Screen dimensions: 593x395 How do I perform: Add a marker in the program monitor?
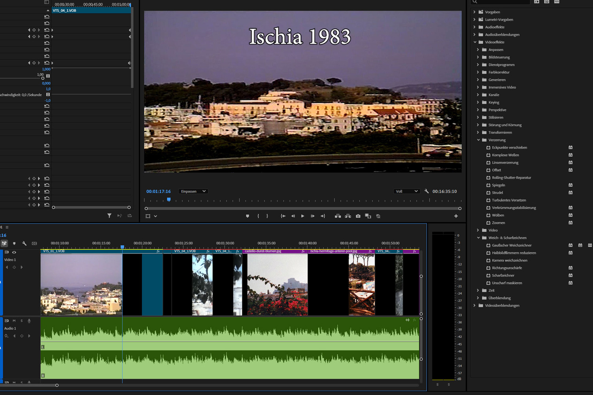pyautogui.click(x=247, y=216)
